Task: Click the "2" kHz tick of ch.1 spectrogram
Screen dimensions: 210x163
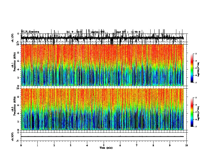Action: click(x=18, y=78)
